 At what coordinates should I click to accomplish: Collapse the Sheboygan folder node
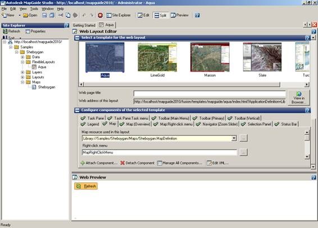coord(17,52)
